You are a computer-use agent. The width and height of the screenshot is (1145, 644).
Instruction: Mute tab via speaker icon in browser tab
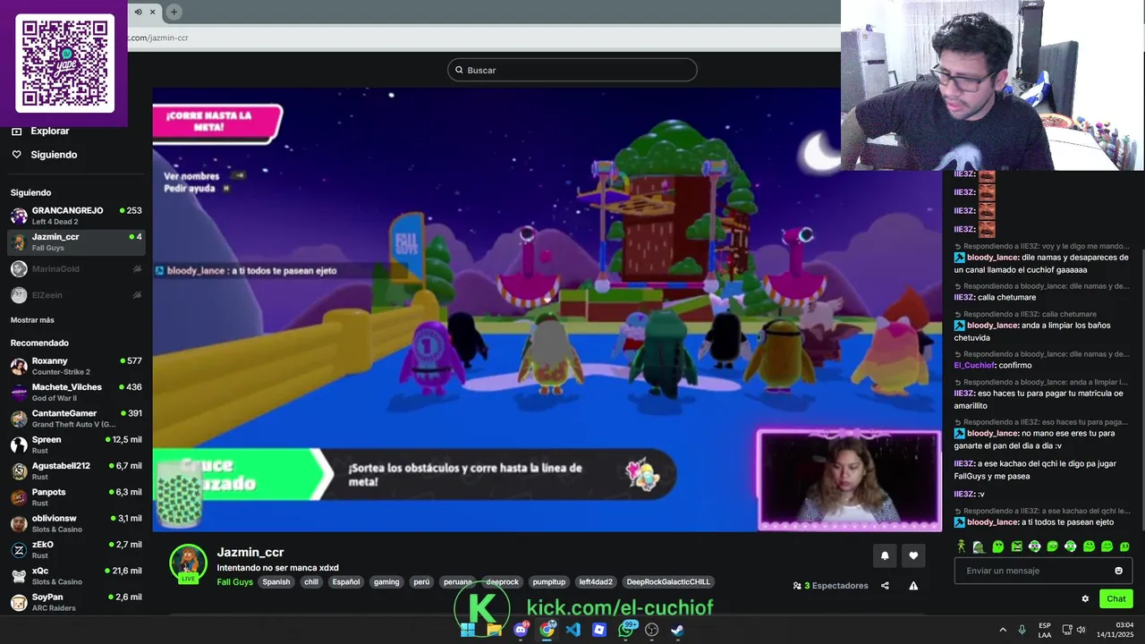[138, 12]
